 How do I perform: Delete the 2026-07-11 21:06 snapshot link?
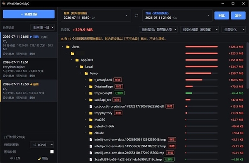coord(32,54)
